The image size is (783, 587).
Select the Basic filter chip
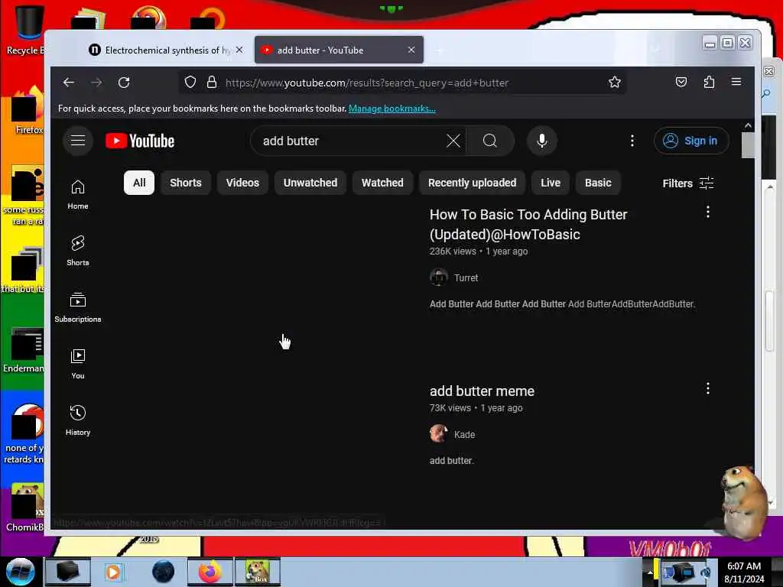[598, 183]
